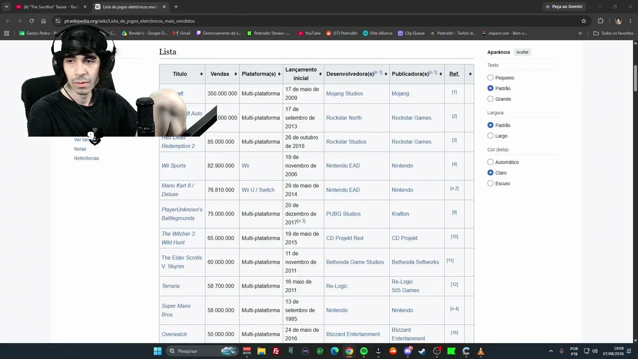Open the CD Projekt Red link
638x359 pixels.
tap(345, 238)
